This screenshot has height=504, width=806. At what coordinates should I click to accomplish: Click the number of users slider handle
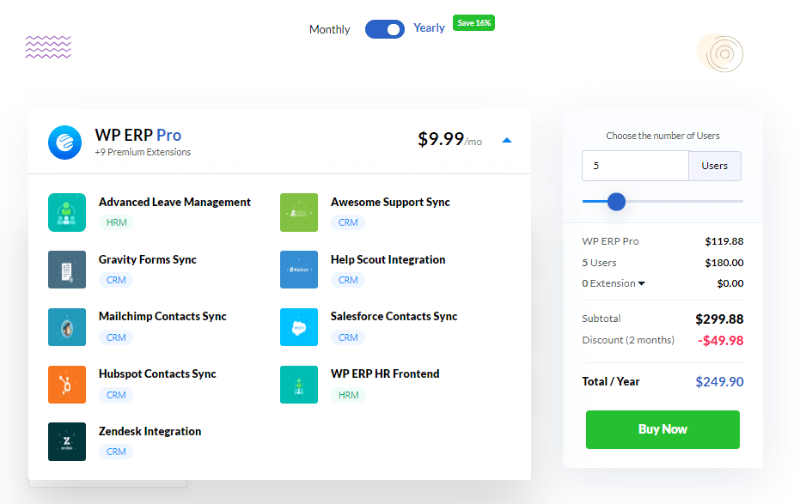[x=616, y=202]
